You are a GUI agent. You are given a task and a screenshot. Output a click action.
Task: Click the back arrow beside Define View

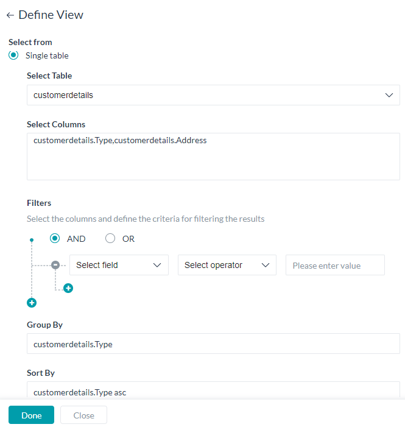click(x=10, y=15)
